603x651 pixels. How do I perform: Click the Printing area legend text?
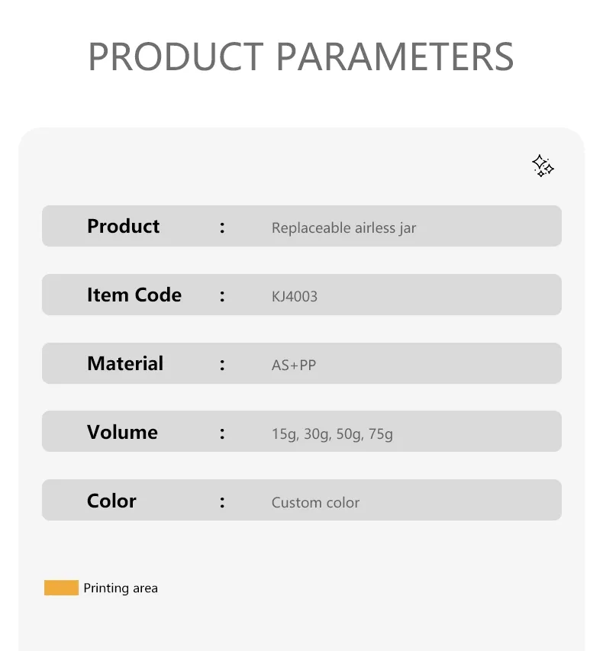121,588
